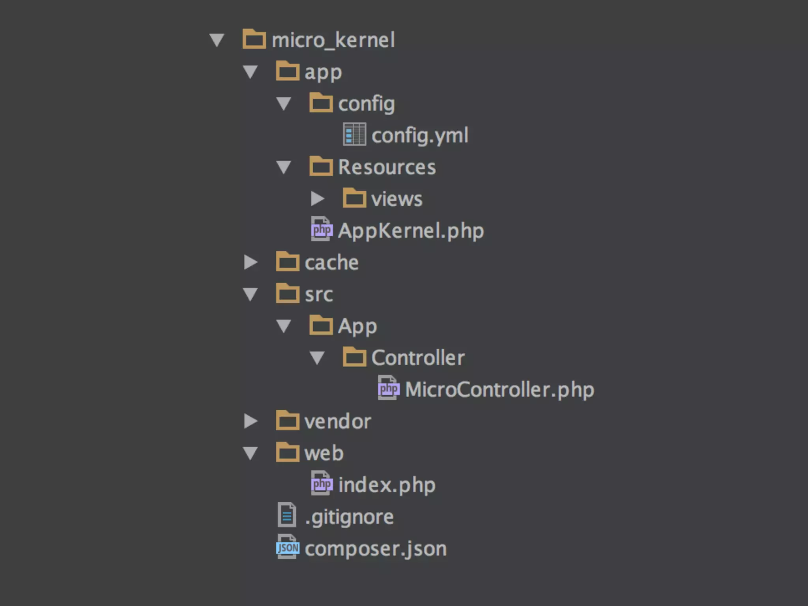Collapse the Controller folder arrow
The width and height of the screenshot is (808, 606).
click(x=317, y=358)
